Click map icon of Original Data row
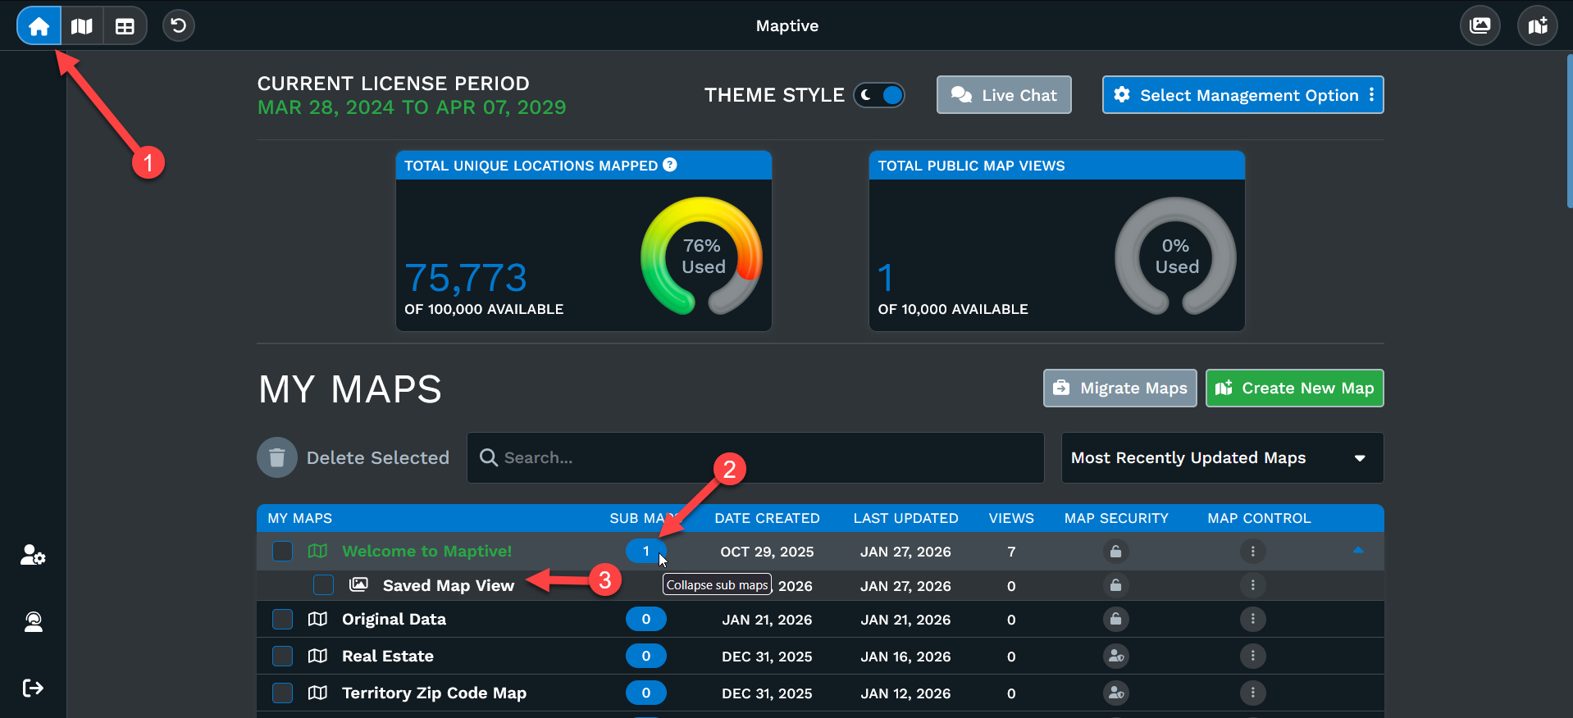This screenshot has height=718, width=1573. (317, 619)
